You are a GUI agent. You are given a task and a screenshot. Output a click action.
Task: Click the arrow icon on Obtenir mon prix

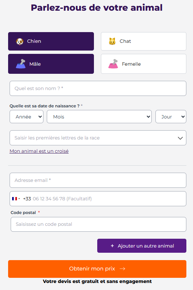(x=122, y=269)
